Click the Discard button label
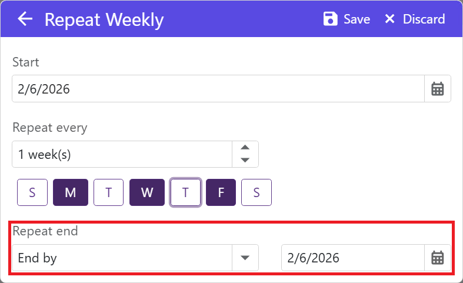This screenshot has width=463, height=283. pyautogui.click(x=424, y=19)
